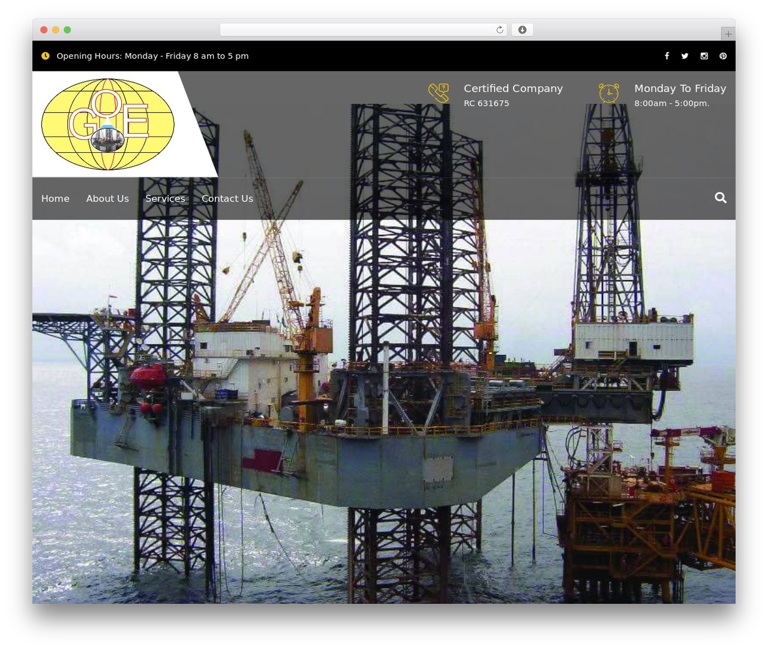Viewport: 768px width, 650px height.
Task: Open a new browser tab with plus
Action: tap(728, 34)
